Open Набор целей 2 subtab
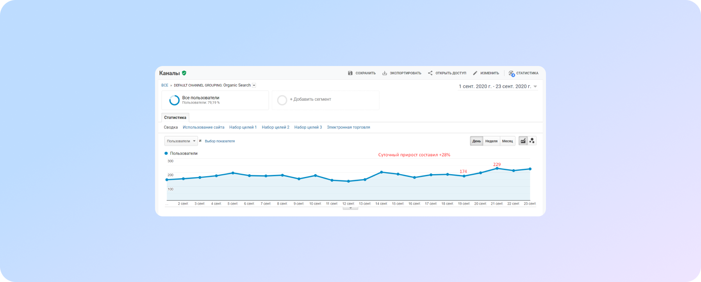The width and height of the screenshot is (701, 282). pyautogui.click(x=276, y=127)
